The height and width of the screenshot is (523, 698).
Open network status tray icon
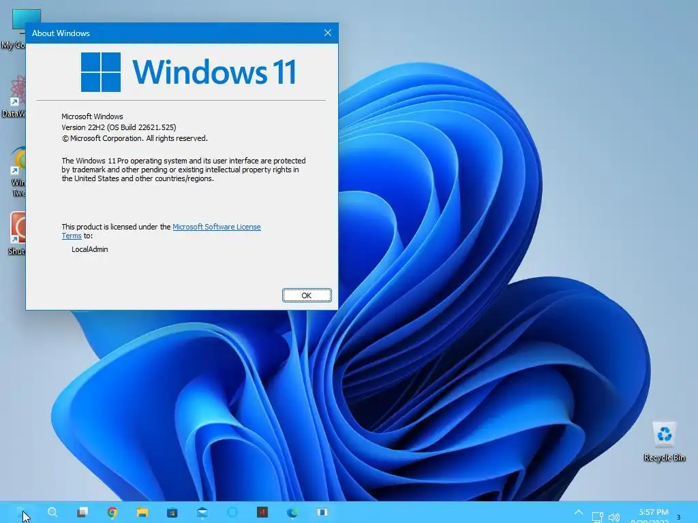pos(597,518)
